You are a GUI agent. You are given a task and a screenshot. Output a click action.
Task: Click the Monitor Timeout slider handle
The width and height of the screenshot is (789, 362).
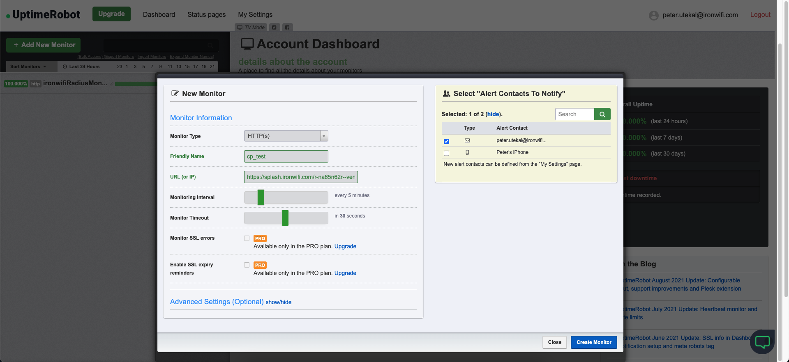click(x=285, y=218)
